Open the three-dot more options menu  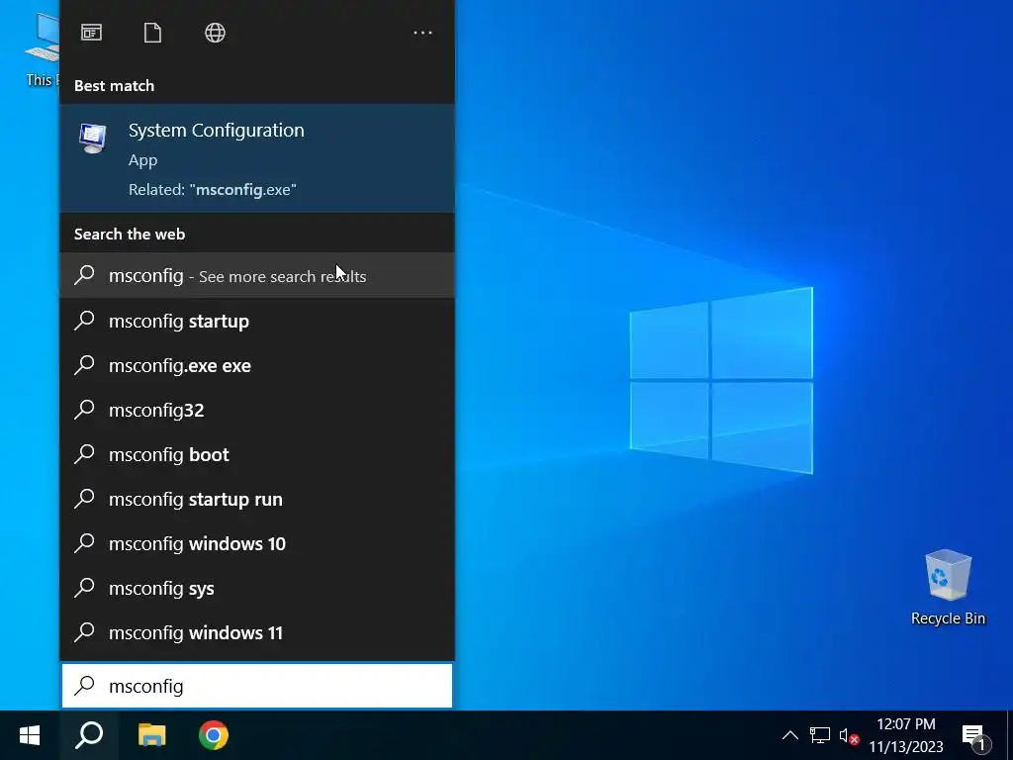pos(422,33)
